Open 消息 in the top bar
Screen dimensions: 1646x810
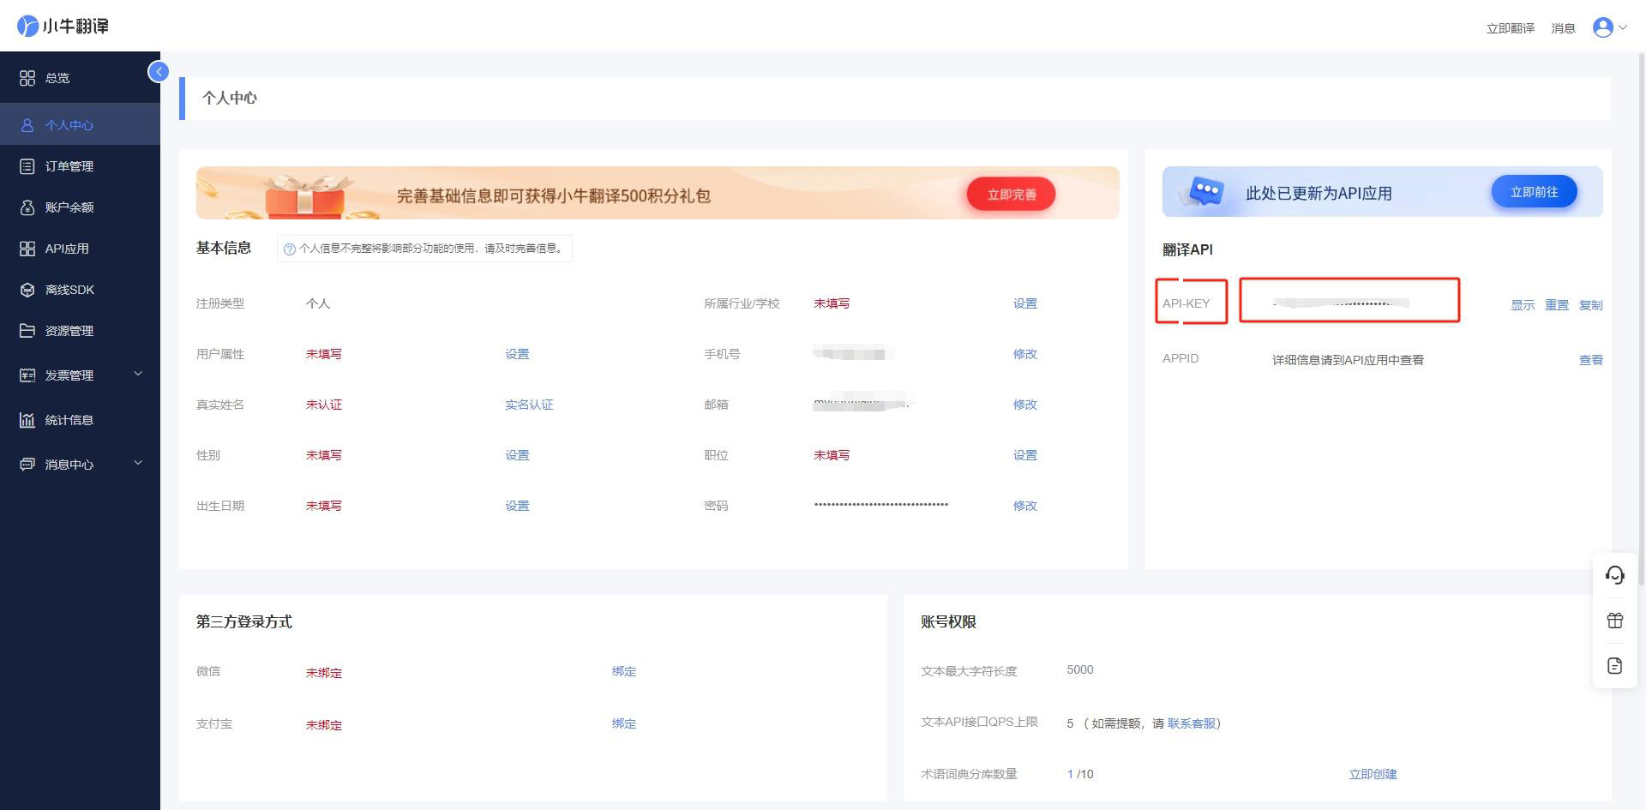click(x=1564, y=28)
